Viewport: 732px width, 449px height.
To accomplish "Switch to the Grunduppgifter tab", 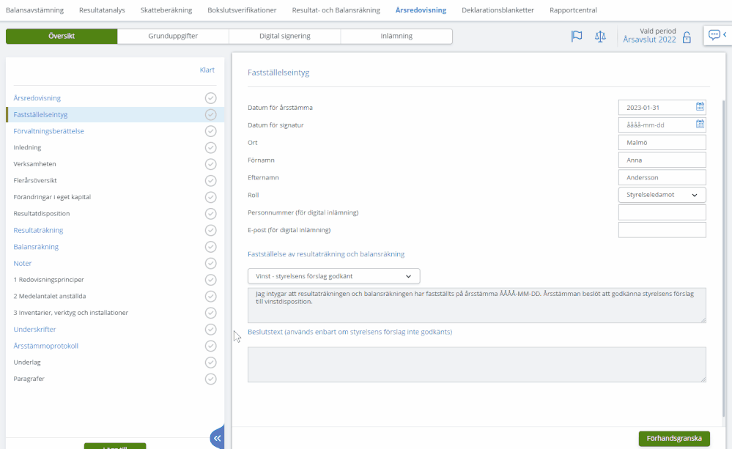I will coord(173,36).
